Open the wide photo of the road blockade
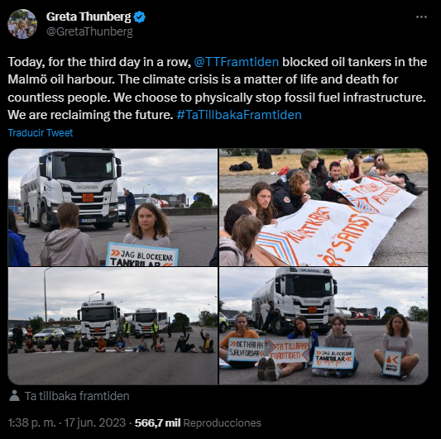This screenshot has width=441, height=439. 113,326
